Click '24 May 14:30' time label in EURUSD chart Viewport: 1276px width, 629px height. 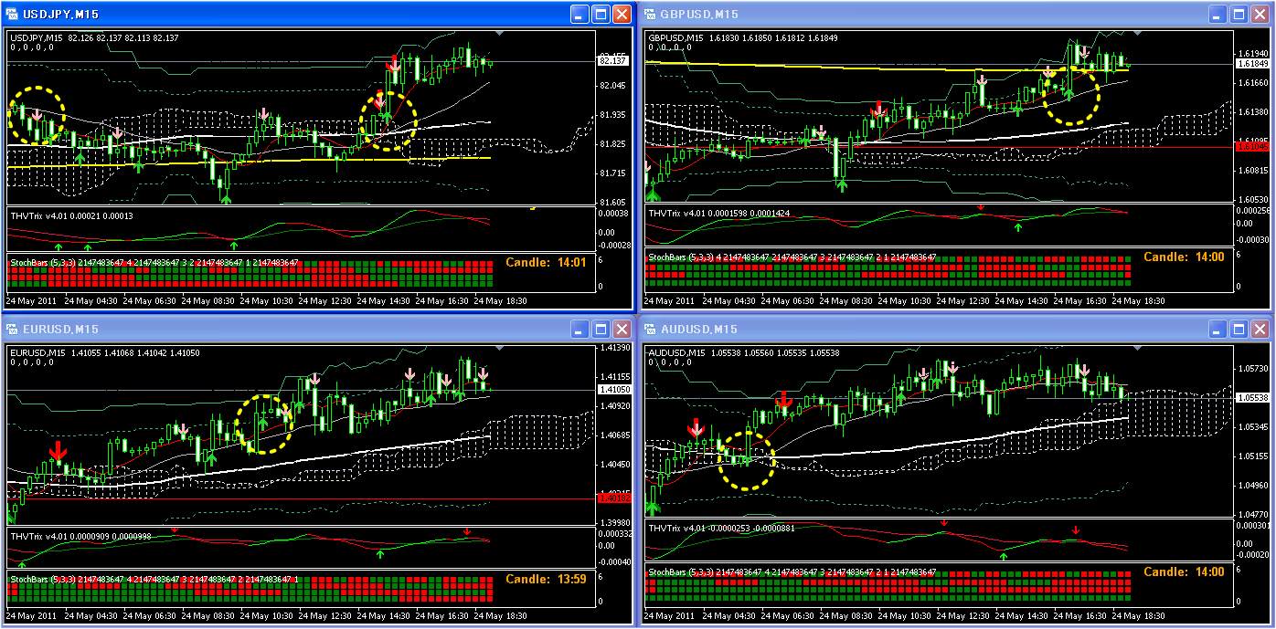tap(384, 615)
